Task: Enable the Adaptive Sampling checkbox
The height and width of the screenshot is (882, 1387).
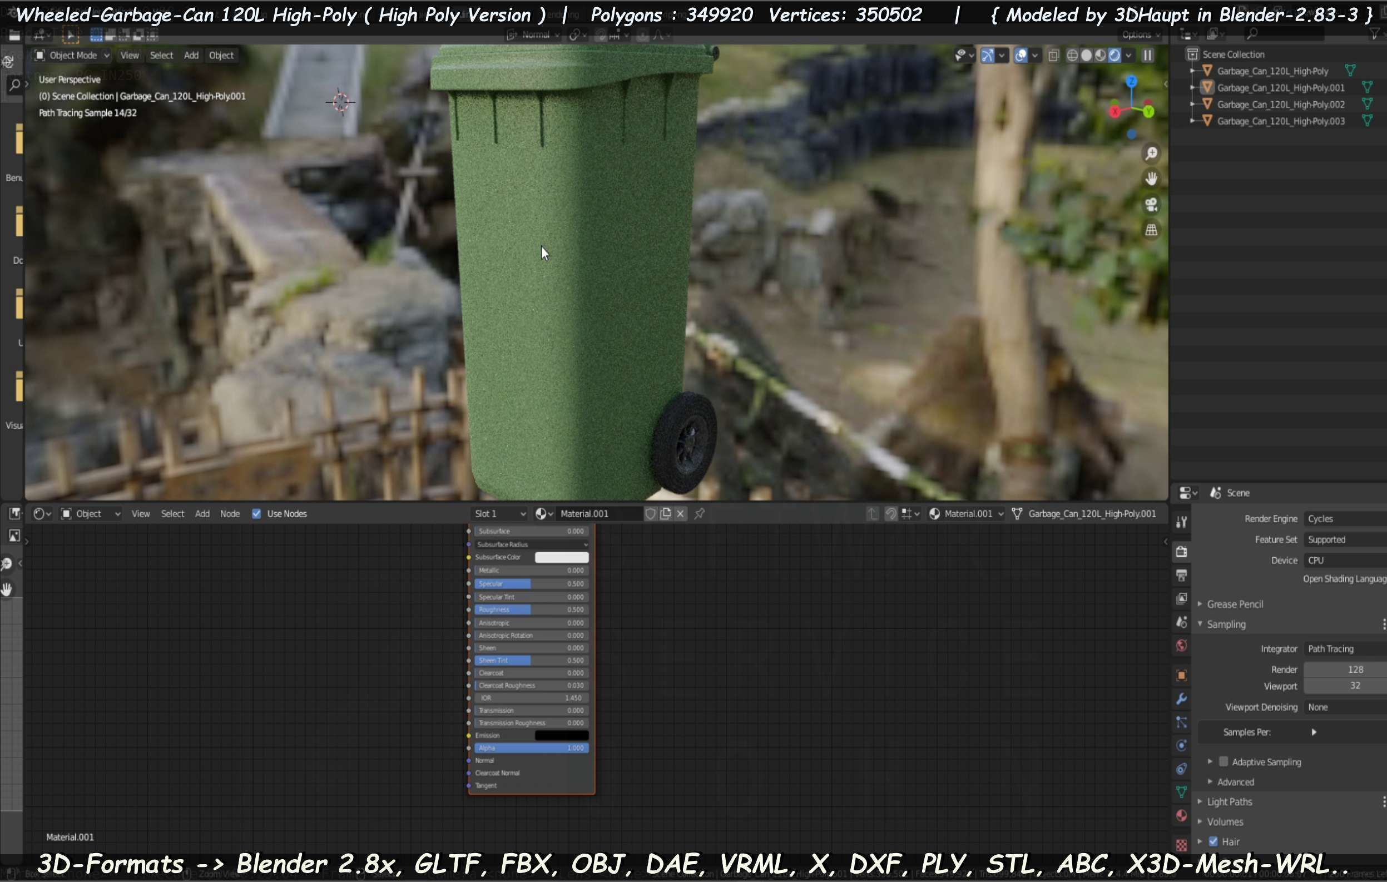Action: [1223, 761]
